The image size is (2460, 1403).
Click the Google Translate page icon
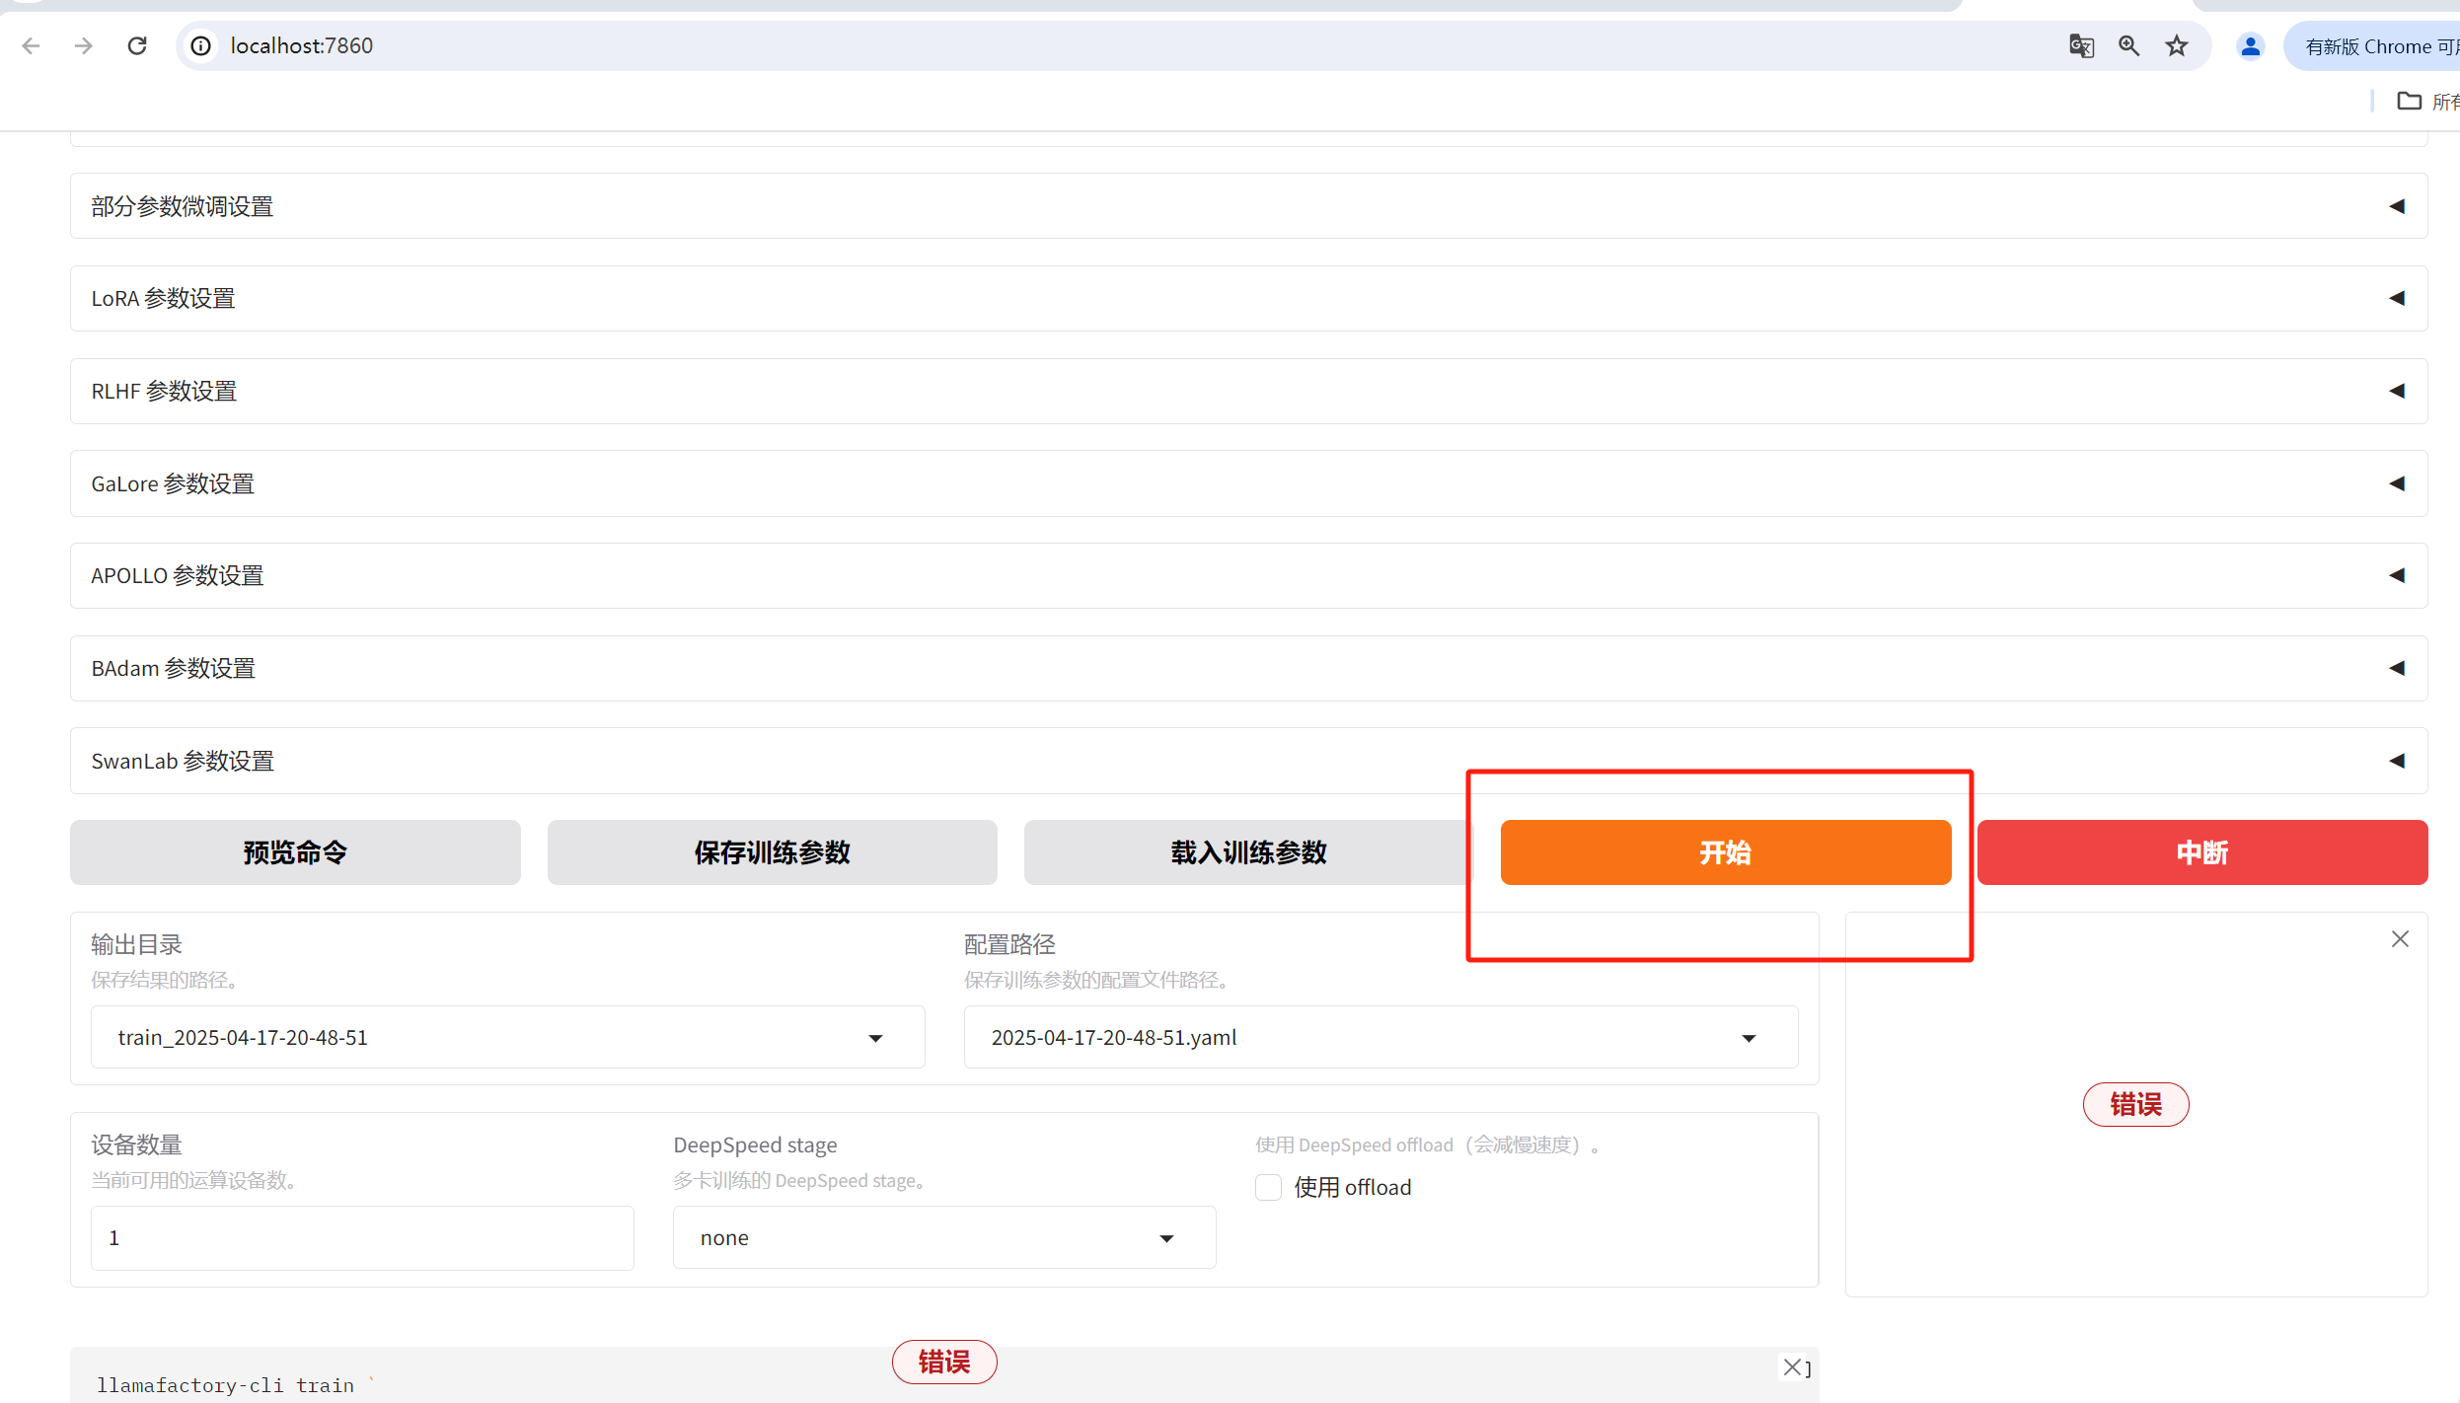[2081, 45]
